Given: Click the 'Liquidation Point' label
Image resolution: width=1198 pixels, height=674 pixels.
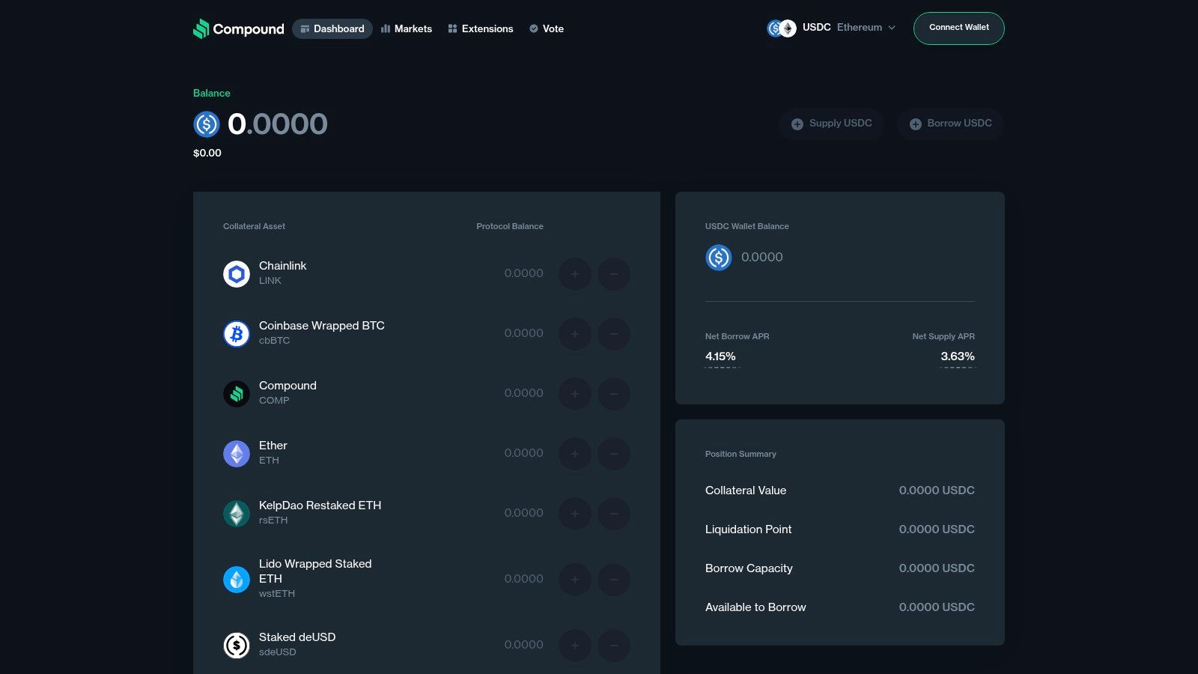Looking at the screenshot, I should coord(748,529).
